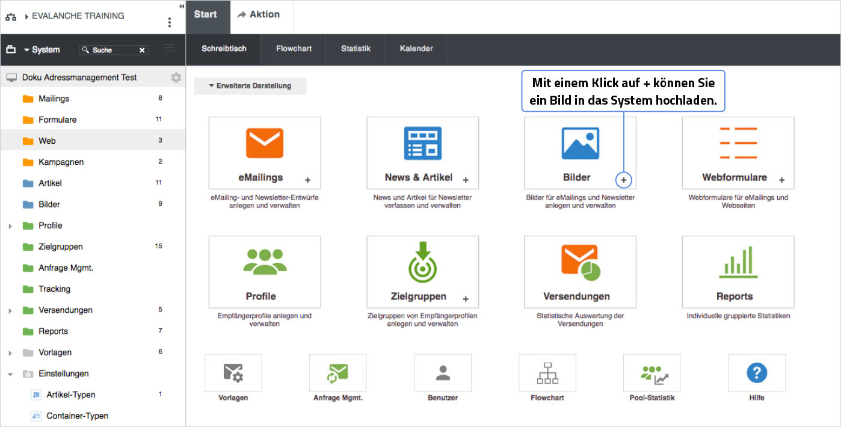Click the eMailings tile label
This screenshot has height=427, width=841.
point(260,177)
